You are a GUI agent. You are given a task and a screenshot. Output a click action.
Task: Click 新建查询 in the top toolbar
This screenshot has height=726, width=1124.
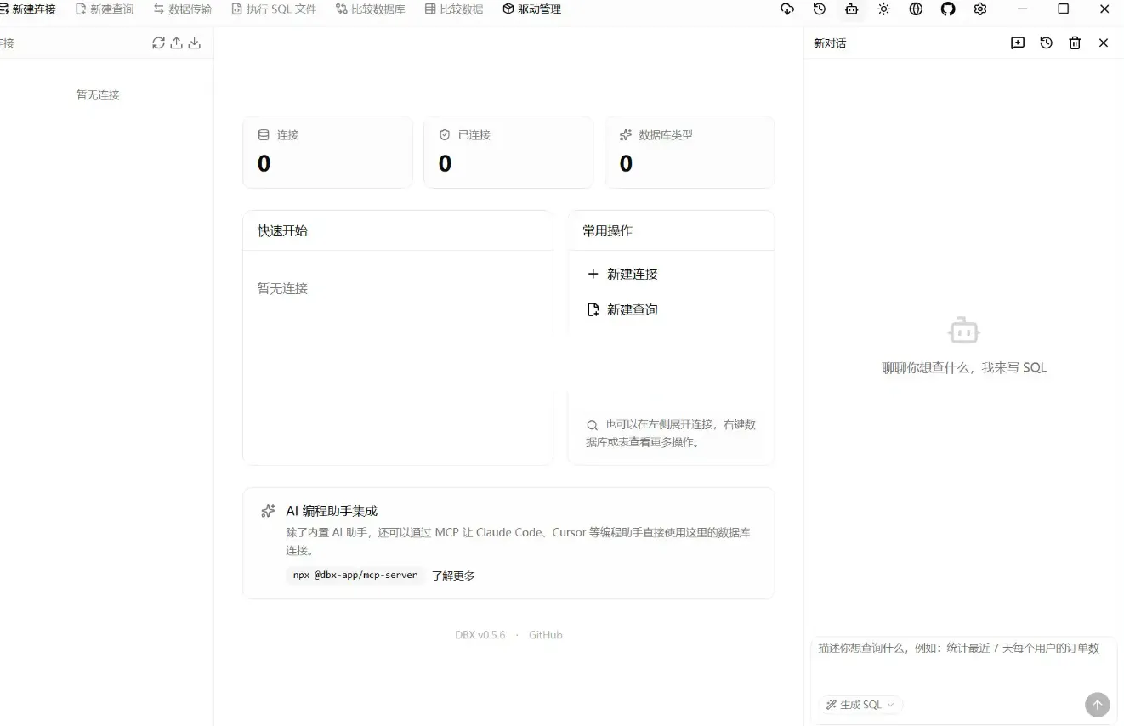(x=105, y=9)
